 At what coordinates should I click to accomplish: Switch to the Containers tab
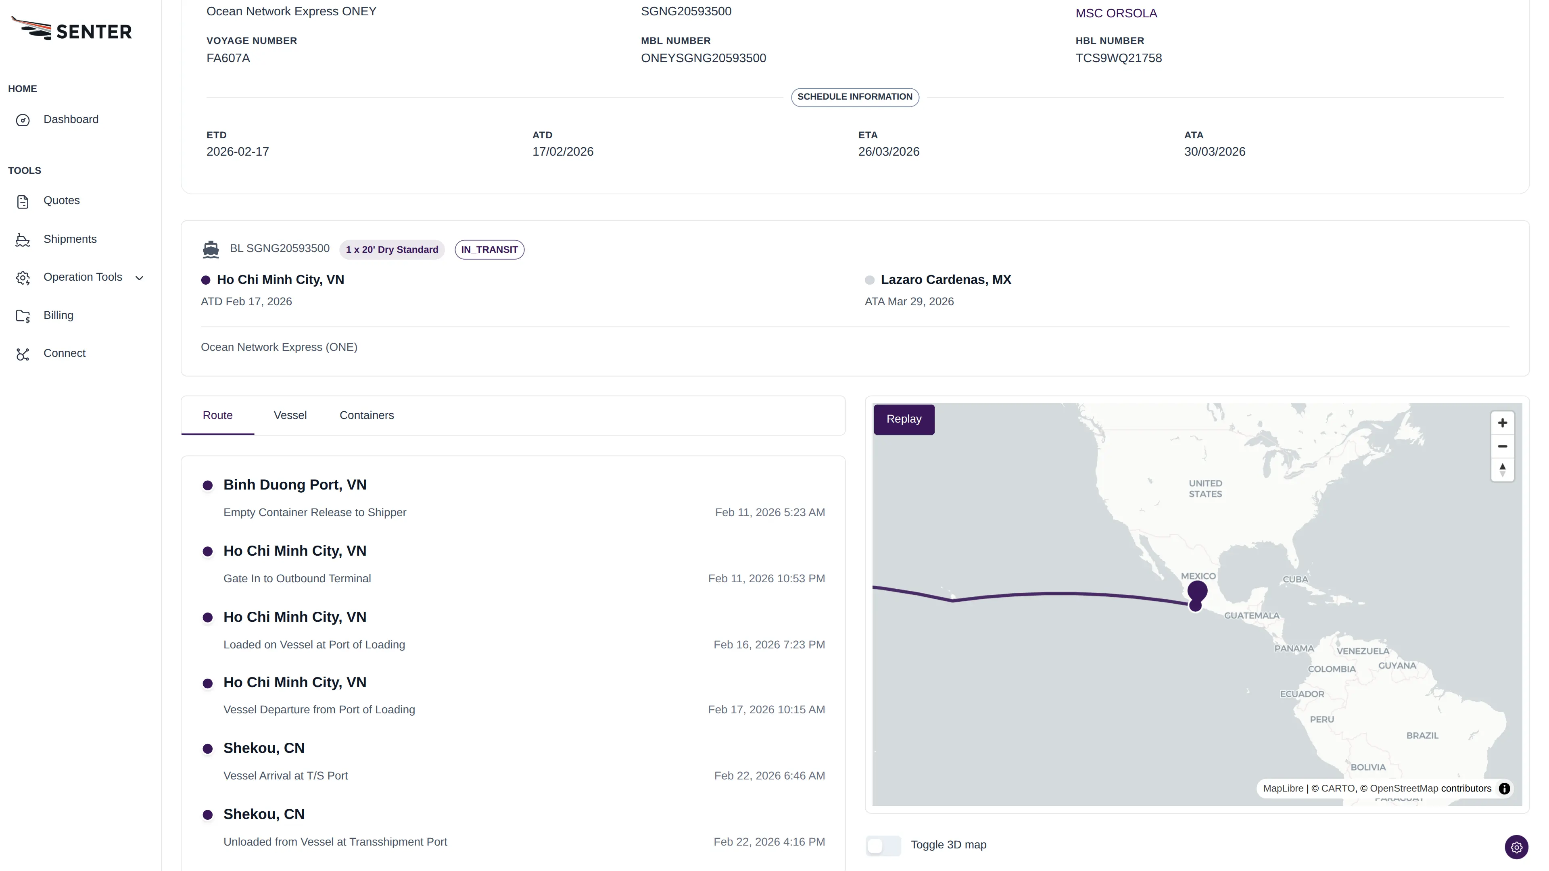367,415
